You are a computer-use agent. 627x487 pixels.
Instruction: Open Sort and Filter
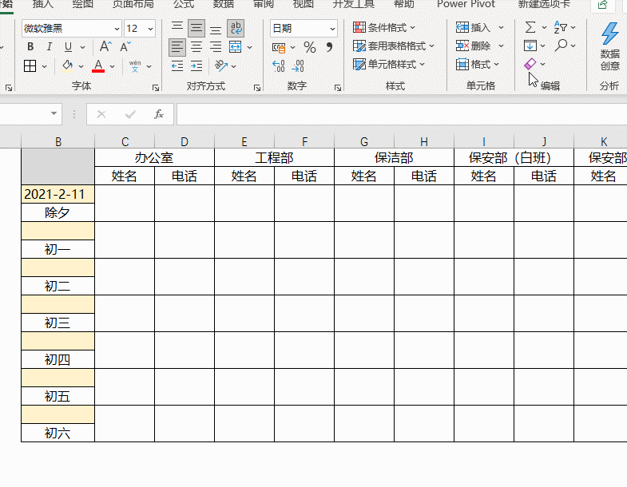click(560, 28)
